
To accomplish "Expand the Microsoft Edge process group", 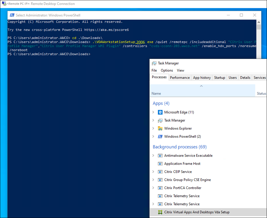I will coord(153,112).
